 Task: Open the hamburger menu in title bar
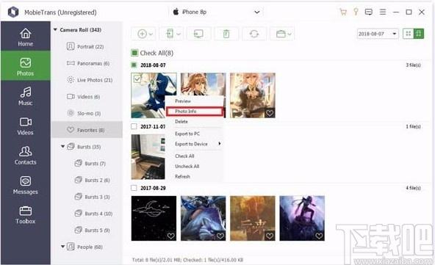[383, 12]
